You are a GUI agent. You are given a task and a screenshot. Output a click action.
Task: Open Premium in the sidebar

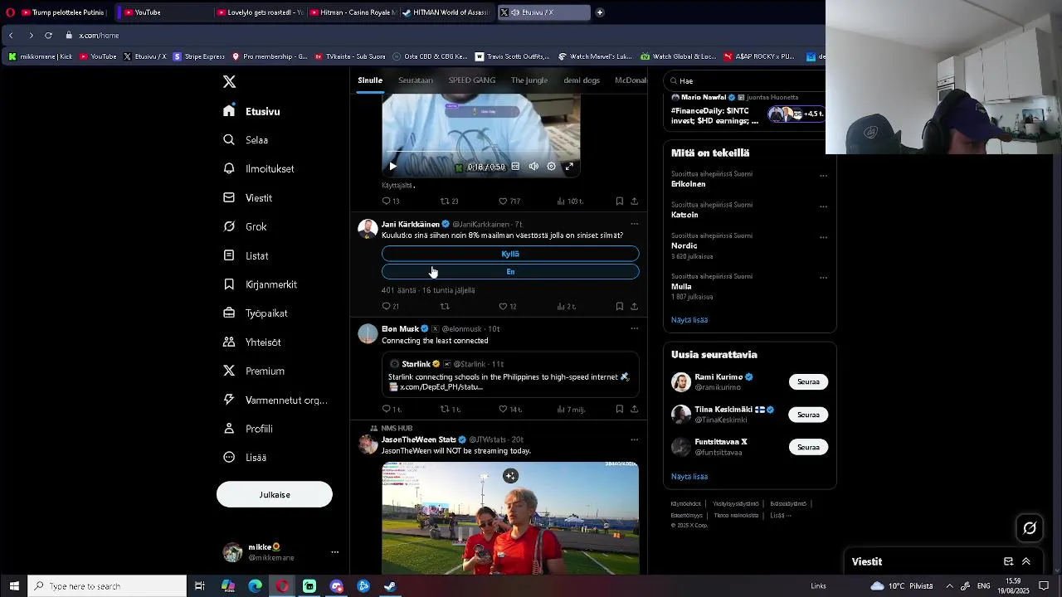254,371
